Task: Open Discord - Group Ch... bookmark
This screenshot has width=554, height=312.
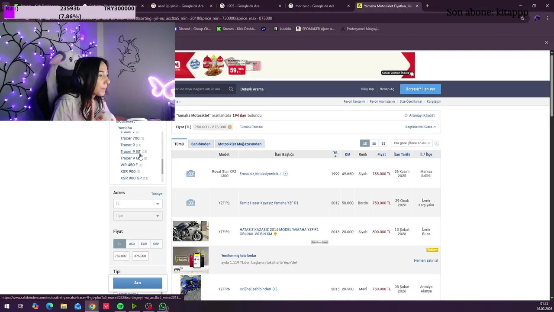Action: pos(193,29)
